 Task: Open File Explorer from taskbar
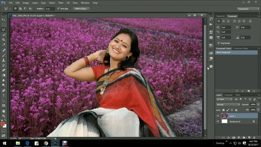[x=18, y=143]
